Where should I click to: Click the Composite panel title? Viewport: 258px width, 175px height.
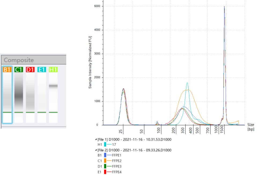click(19, 60)
